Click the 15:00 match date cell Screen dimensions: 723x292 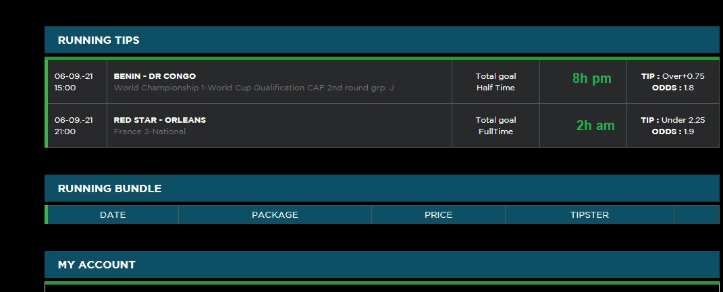click(x=74, y=82)
